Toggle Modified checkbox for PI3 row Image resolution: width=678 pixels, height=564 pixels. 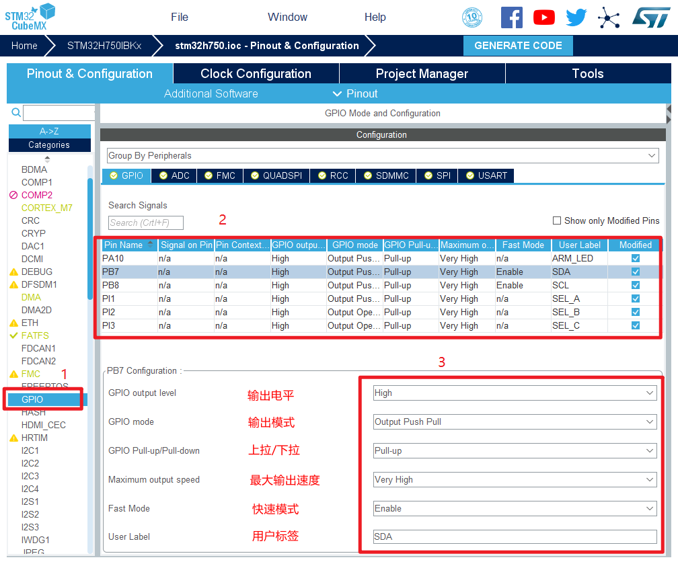coord(635,325)
